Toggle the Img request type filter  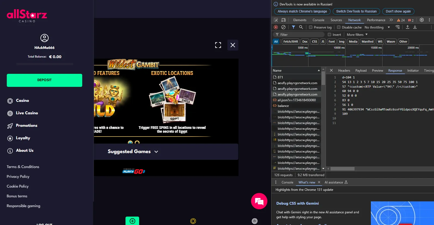pos(342,42)
